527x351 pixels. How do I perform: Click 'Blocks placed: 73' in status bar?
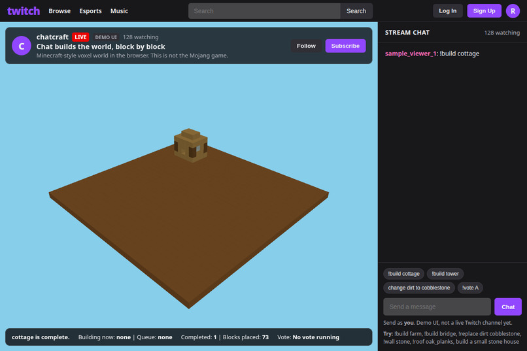tap(246, 337)
